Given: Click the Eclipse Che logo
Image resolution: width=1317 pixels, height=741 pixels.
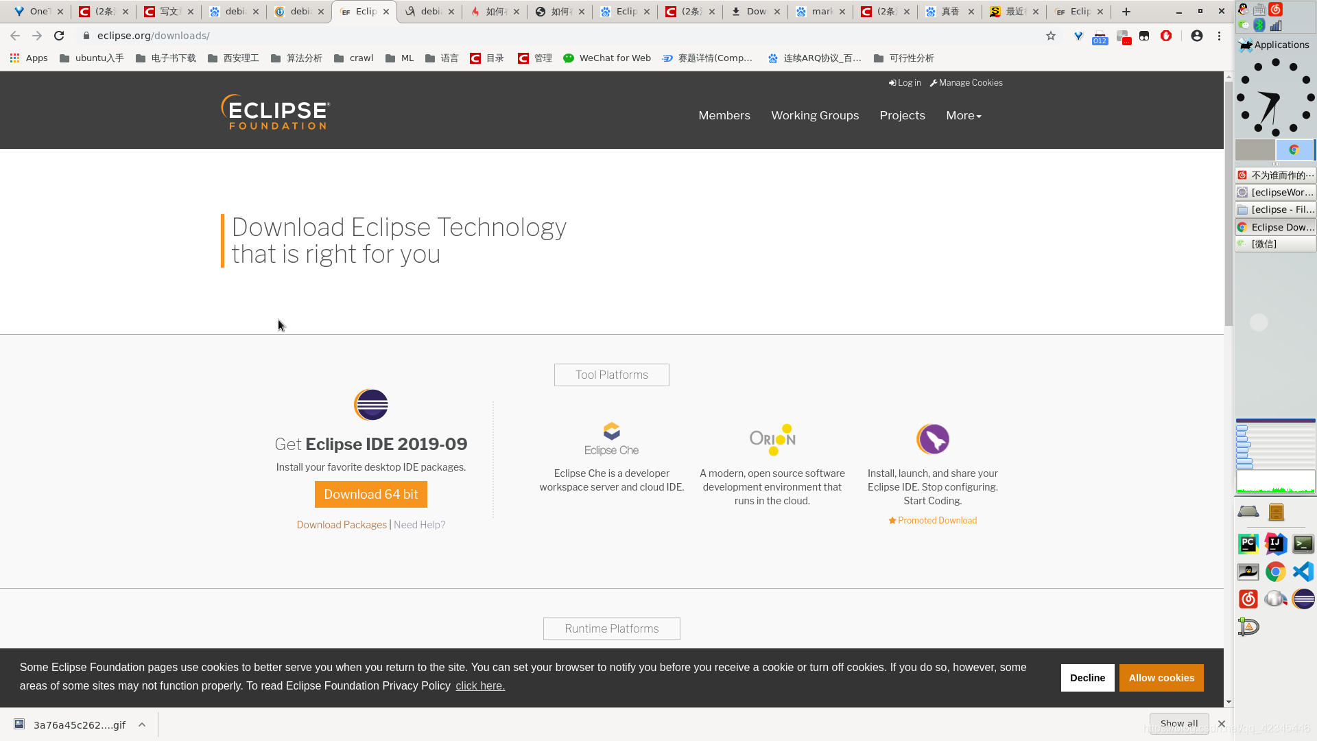Looking at the screenshot, I should [x=611, y=439].
